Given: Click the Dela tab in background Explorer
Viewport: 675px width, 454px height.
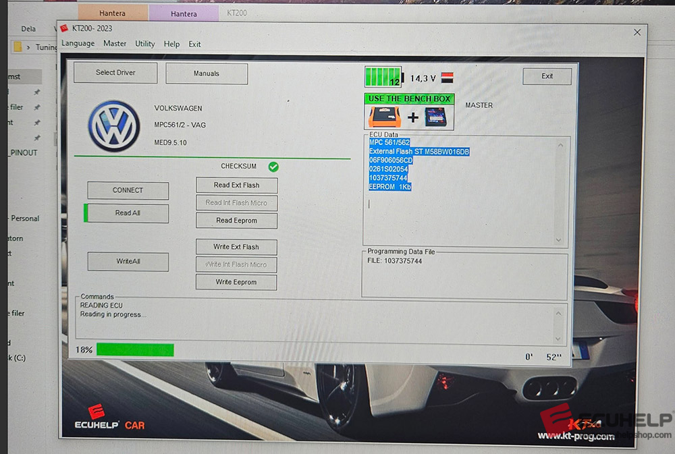Looking at the screenshot, I should (28, 29).
